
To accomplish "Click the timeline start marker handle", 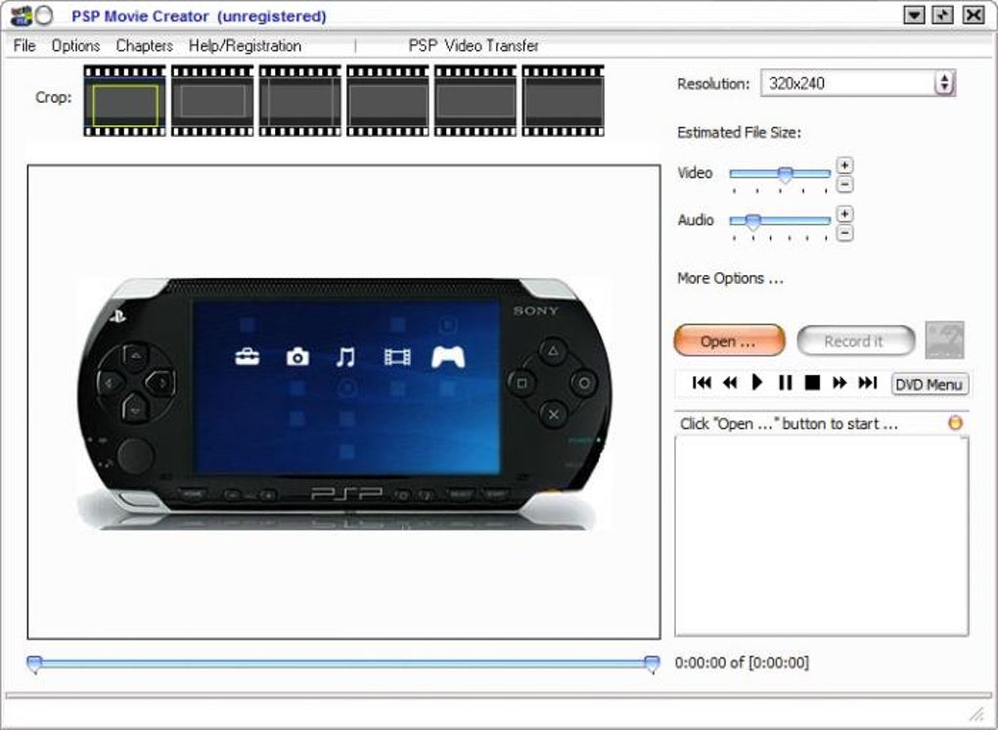I will pyautogui.click(x=34, y=664).
